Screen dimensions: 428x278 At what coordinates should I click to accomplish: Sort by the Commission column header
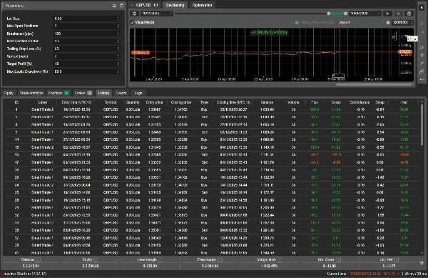click(360, 102)
